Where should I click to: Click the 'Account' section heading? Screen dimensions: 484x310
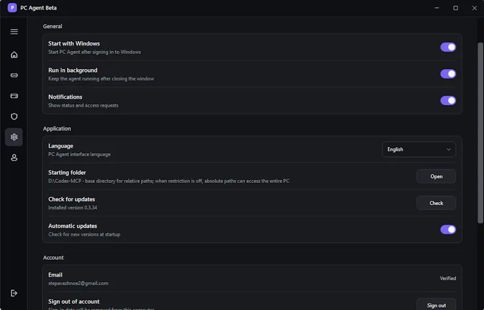[x=53, y=257]
